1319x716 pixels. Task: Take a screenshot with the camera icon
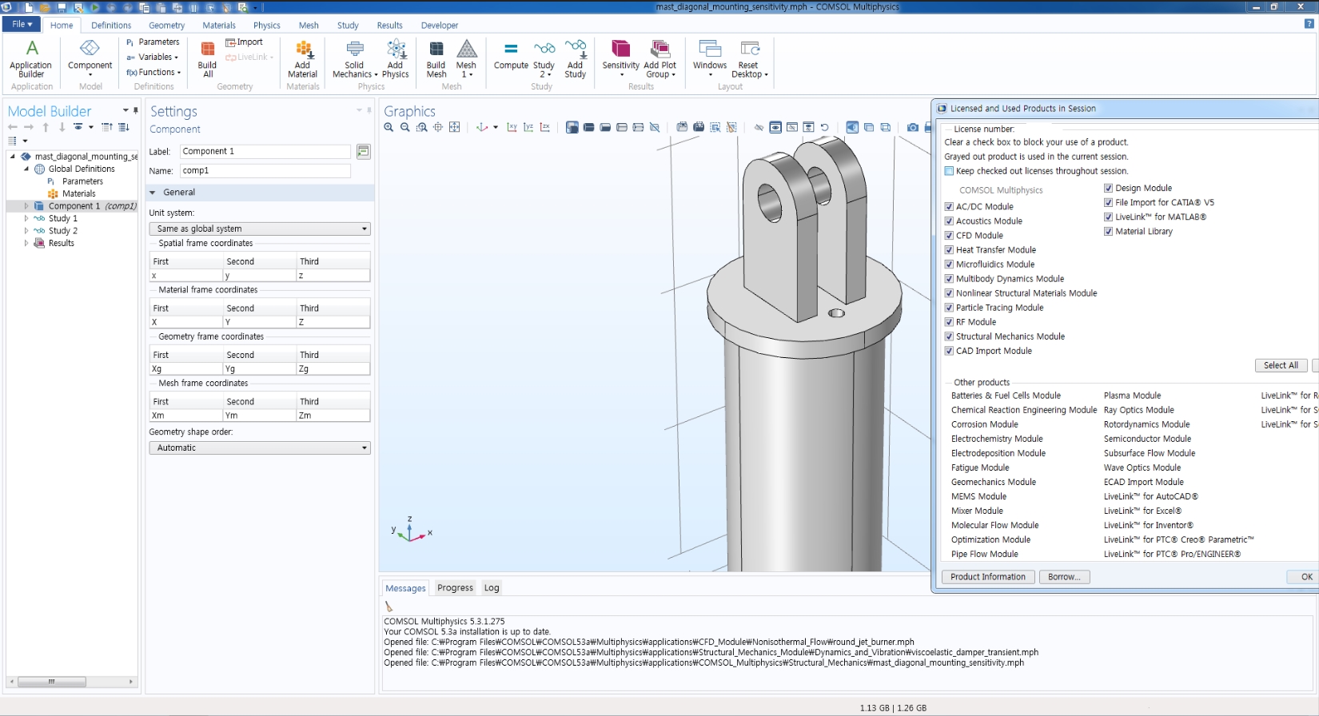tap(912, 127)
